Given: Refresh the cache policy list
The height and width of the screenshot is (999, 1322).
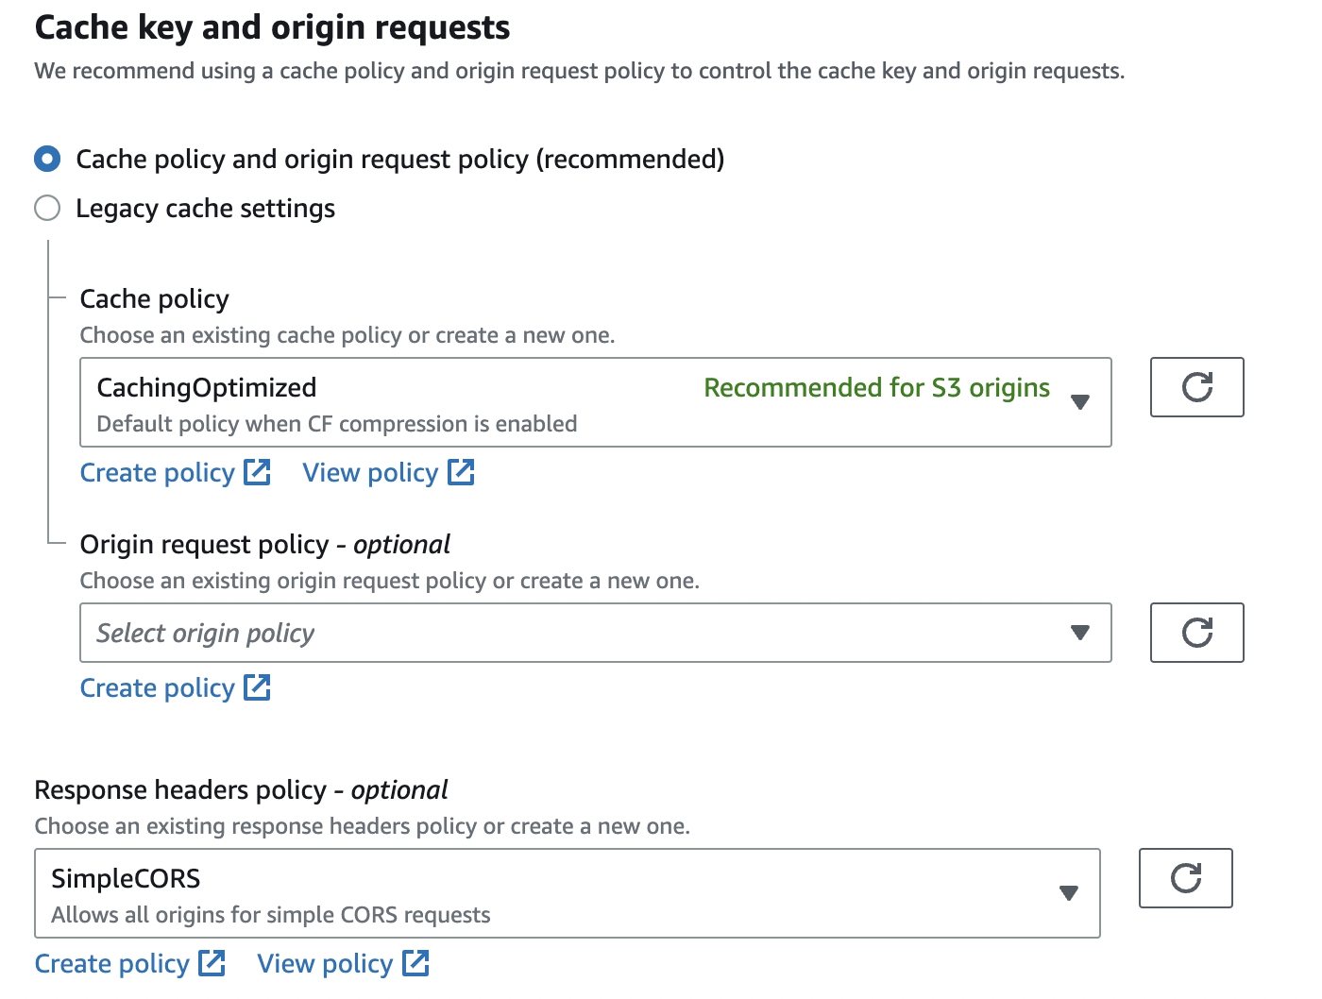Looking at the screenshot, I should (x=1196, y=387).
